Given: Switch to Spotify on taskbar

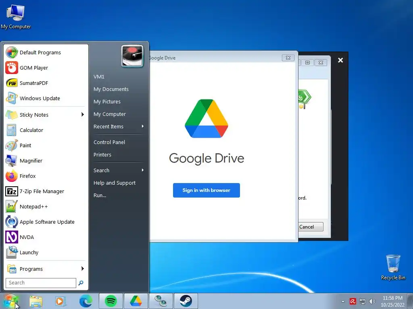Looking at the screenshot, I should click(x=111, y=301).
